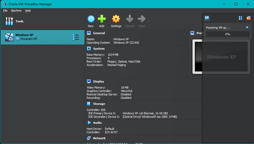This screenshot has width=254, height=144.
Task: Open the General section heading link
Action: 99,33
